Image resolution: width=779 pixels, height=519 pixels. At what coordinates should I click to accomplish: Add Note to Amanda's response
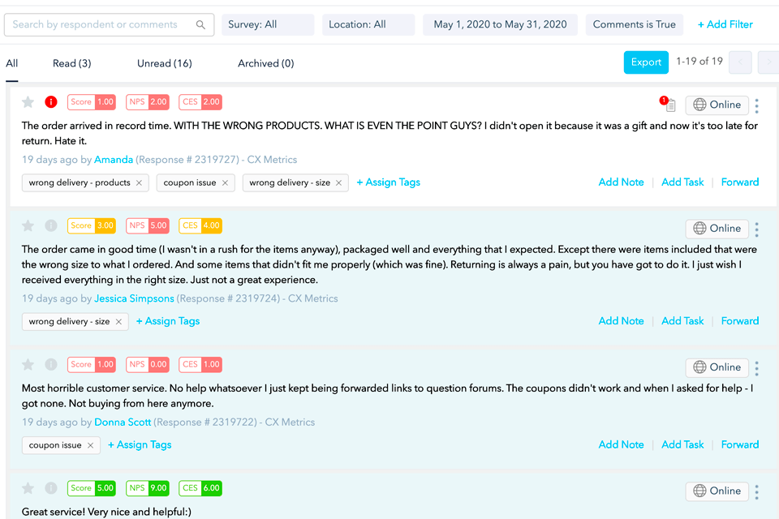click(621, 182)
